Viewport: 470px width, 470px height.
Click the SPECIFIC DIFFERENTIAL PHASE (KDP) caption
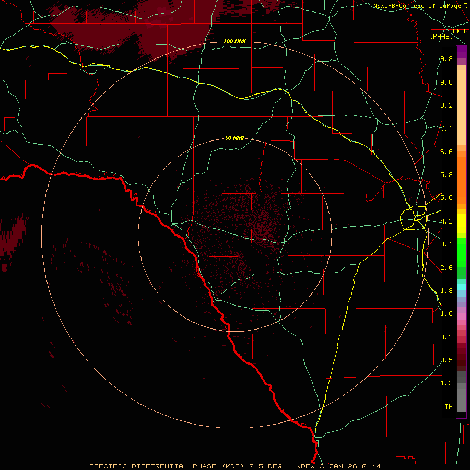tap(168, 466)
